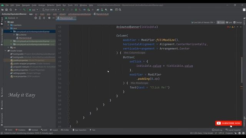Open the Refactor menu

point(51,5)
